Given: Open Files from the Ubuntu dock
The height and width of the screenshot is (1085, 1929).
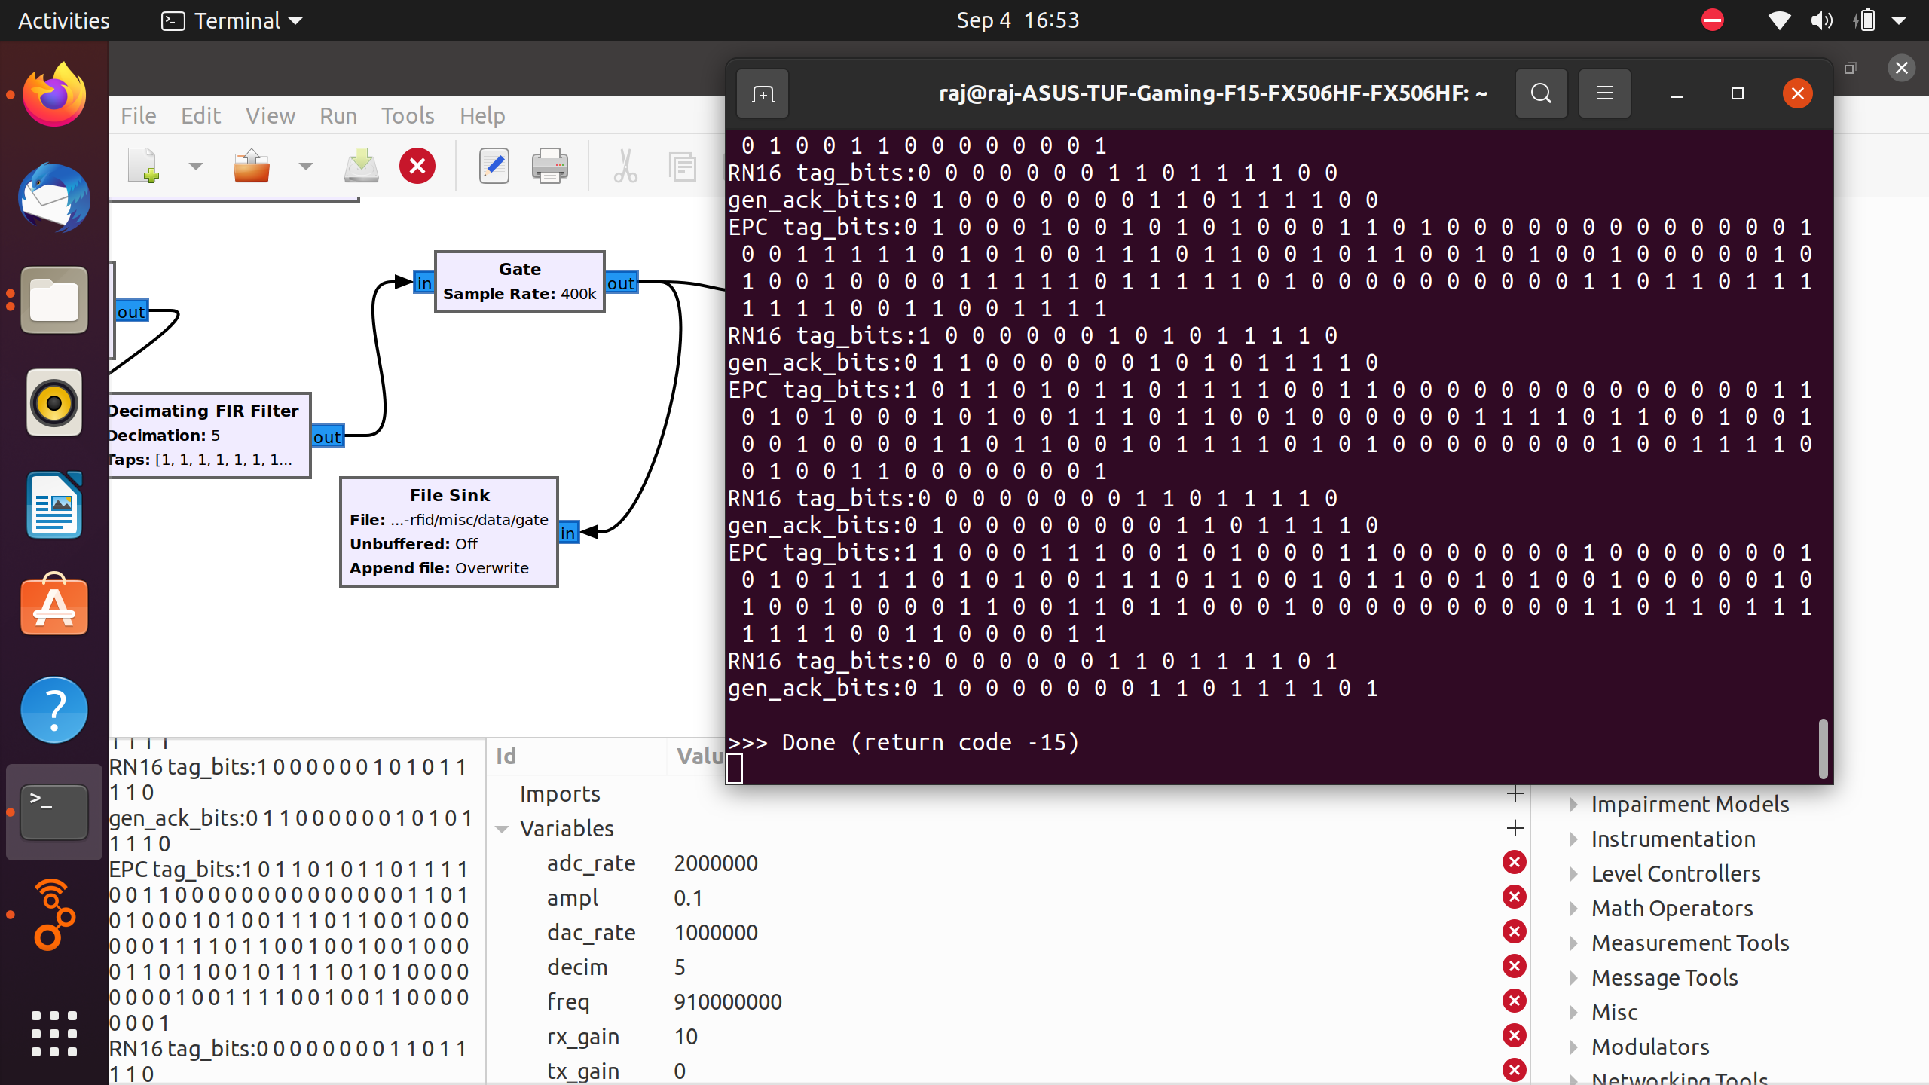Looking at the screenshot, I should [53, 300].
